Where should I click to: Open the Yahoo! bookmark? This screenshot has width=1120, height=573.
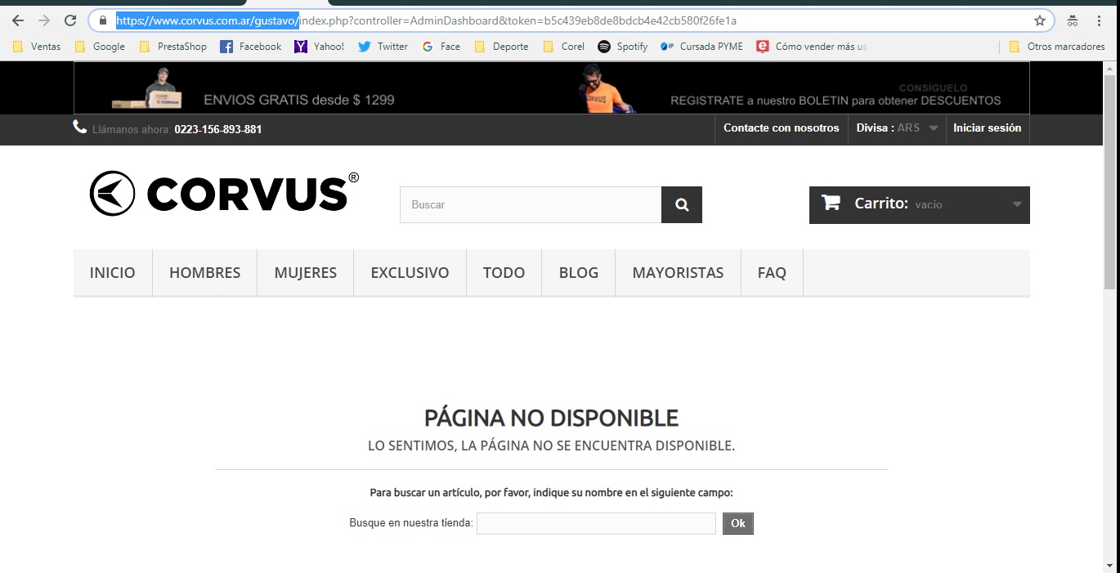click(x=320, y=47)
